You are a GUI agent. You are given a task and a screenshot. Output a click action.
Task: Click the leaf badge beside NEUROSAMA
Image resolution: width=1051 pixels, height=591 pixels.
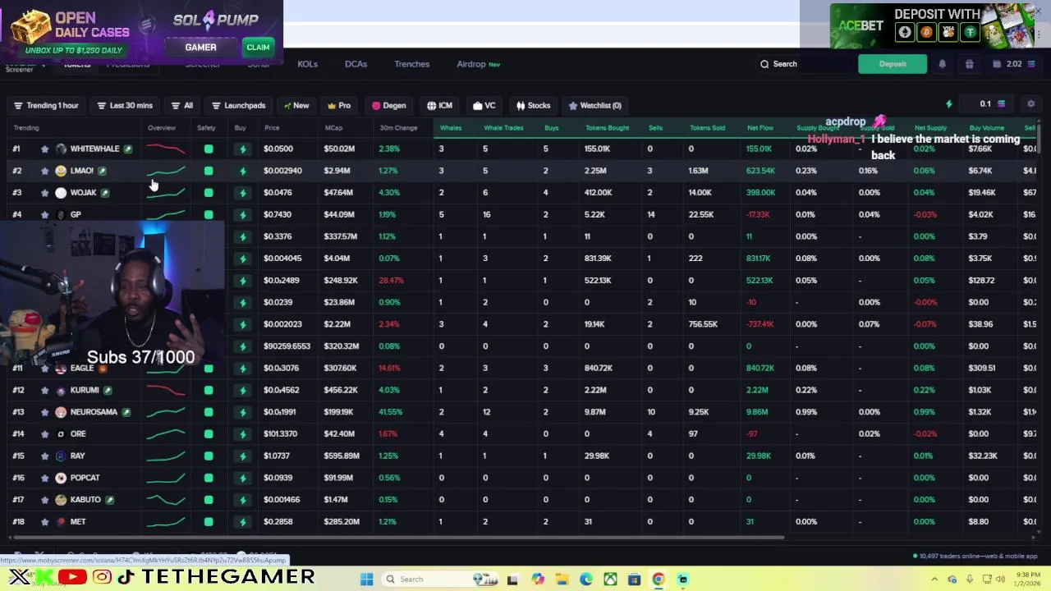[126, 412]
